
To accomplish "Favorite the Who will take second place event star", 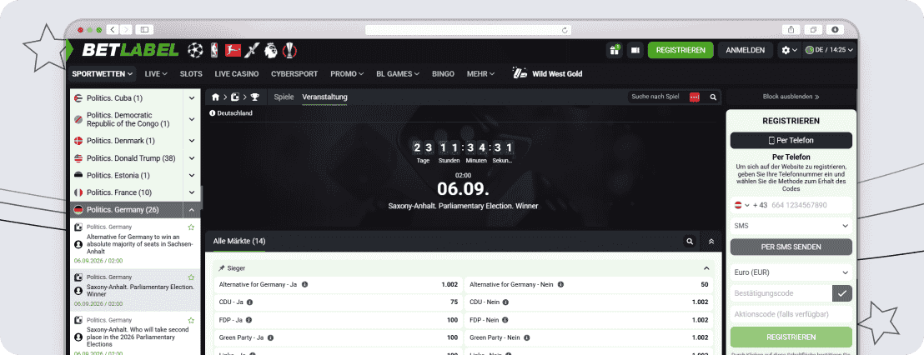I will click(x=191, y=320).
